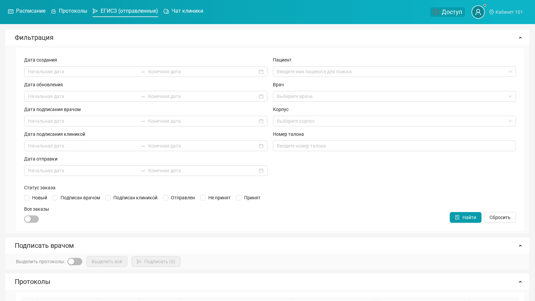
Task: Click start date of Дата отправки
Action: click(82, 171)
